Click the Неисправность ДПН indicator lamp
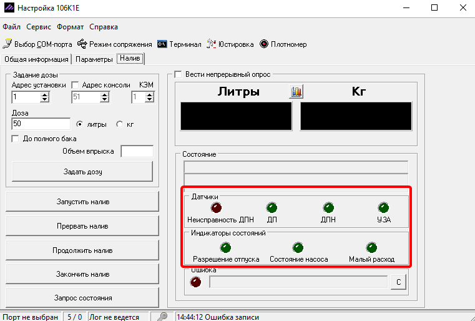This screenshot has height=321, width=475. pos(217,207)
